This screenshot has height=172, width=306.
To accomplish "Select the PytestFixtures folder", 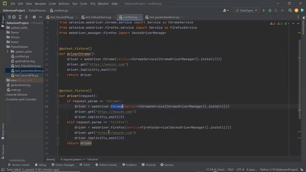I will [19, 47].
